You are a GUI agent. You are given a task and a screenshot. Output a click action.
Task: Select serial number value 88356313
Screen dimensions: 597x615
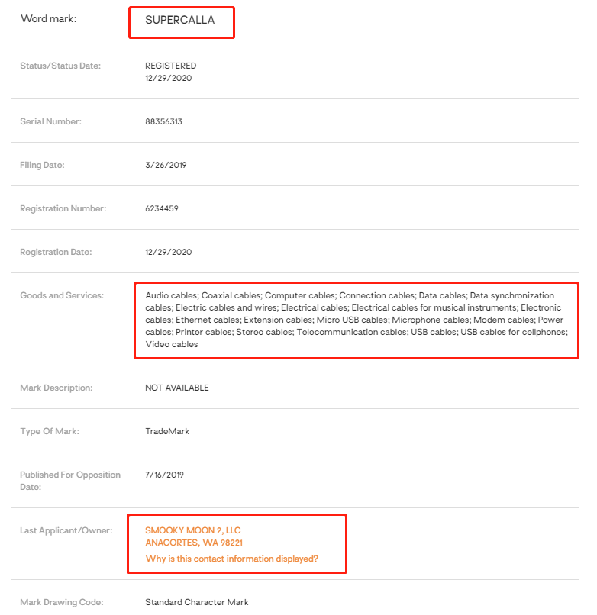tap(163, 121)
